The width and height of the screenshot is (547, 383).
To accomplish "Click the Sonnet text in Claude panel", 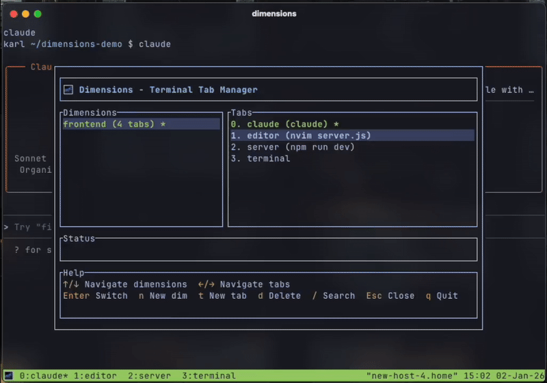I will tap(30, 159).
